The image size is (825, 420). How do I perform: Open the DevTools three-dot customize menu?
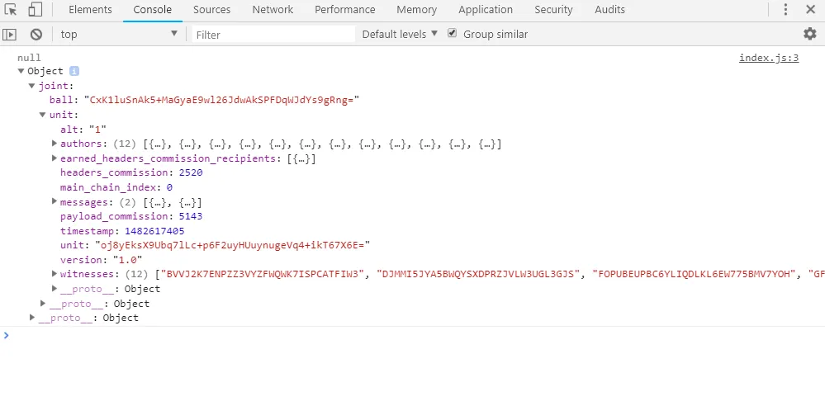(785, 9)
